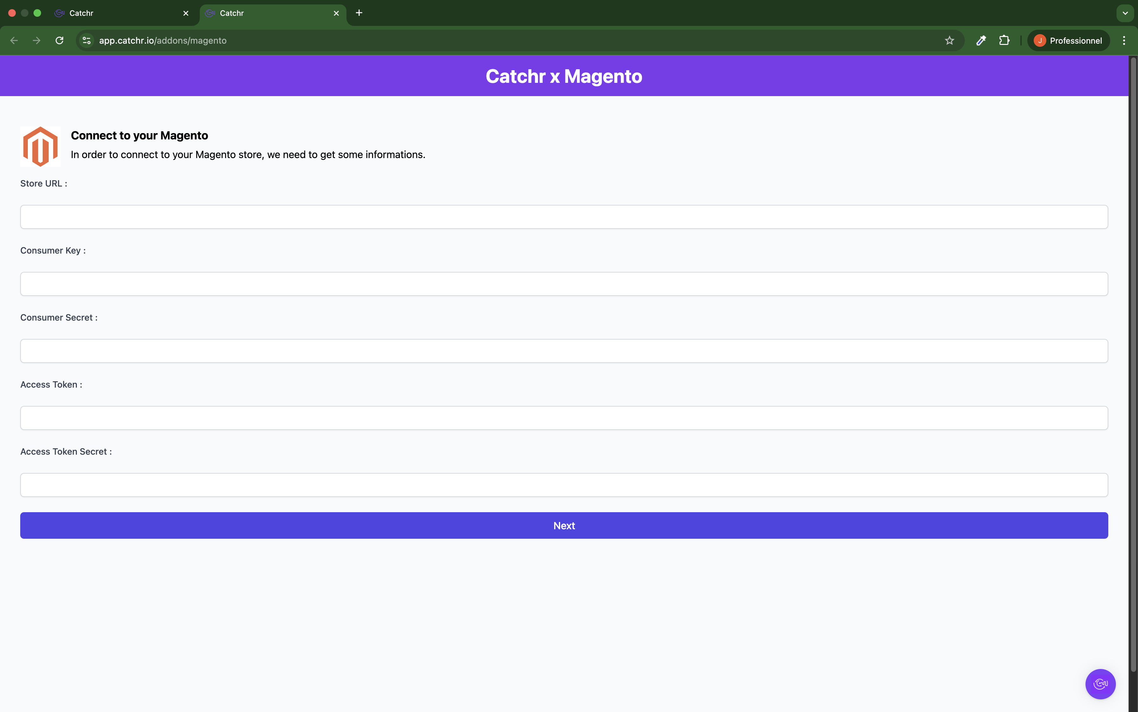Click the page vertical scrollbar
Screen dimensions: 1138x712
(1133, 365)
